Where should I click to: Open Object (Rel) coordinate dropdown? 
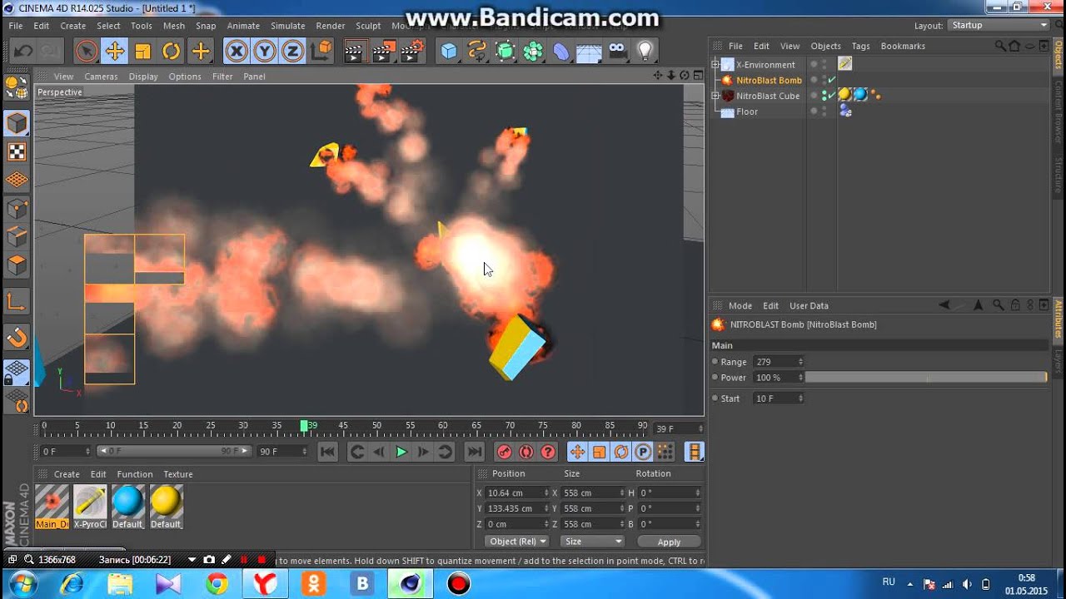pyautogui.click(x=516, y=542)
